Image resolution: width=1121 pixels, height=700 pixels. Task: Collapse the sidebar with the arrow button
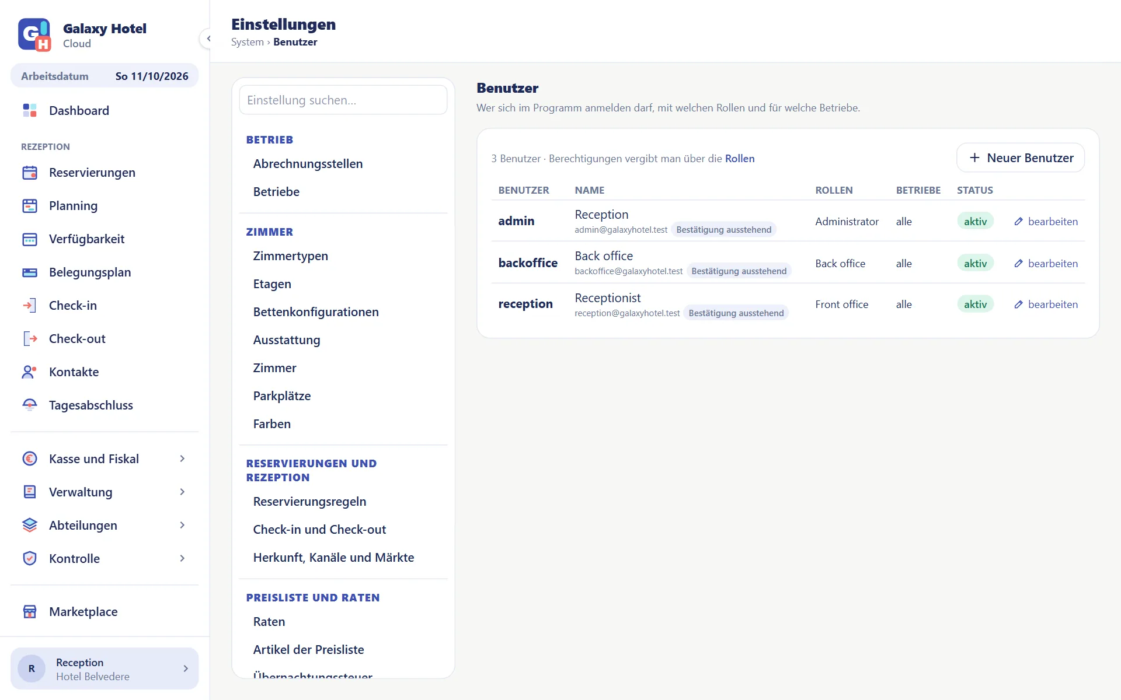point(208,38)
